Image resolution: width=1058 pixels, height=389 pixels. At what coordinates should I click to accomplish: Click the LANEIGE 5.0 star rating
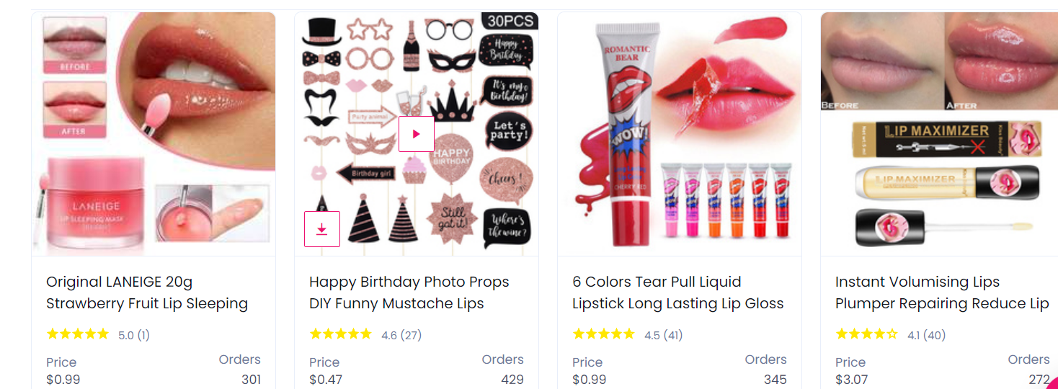(78, 334)
